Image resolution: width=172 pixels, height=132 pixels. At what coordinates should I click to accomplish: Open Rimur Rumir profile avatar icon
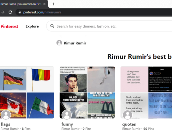pyautogui.click(x=59, y=43)
